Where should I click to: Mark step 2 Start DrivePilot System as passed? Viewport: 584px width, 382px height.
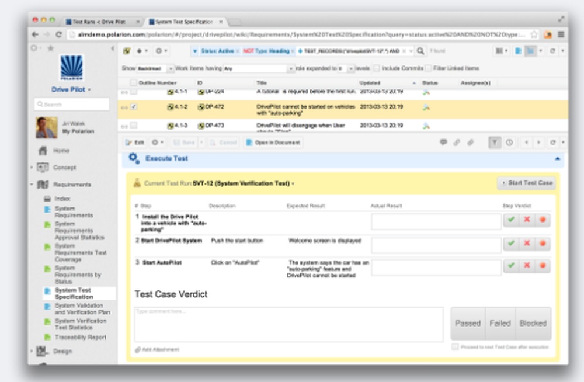[x=511, y=244]
